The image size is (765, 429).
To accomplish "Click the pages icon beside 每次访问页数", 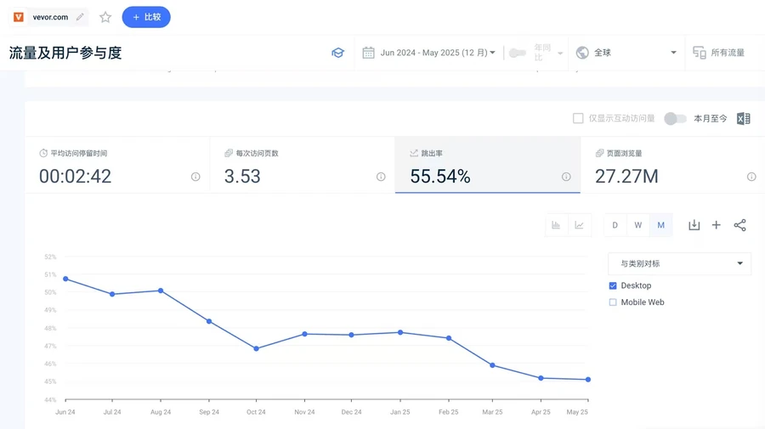I will pyautogui.click(x=229, y=153).
